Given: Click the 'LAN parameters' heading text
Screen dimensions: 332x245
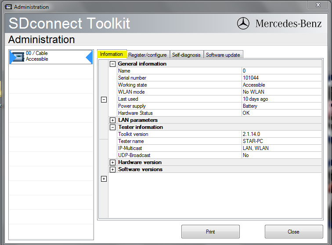Looking at the screenshot, I should click(x=138, y=120).
